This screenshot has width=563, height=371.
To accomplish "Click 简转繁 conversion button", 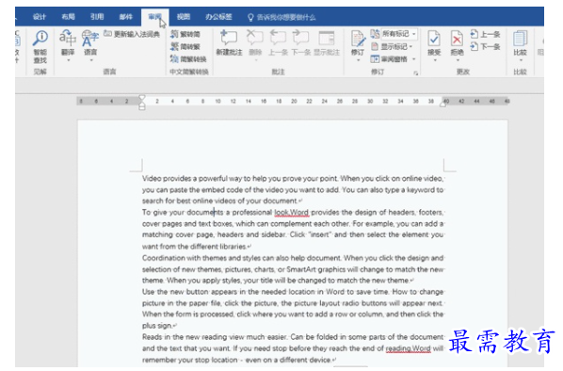I will coord(185,46).
